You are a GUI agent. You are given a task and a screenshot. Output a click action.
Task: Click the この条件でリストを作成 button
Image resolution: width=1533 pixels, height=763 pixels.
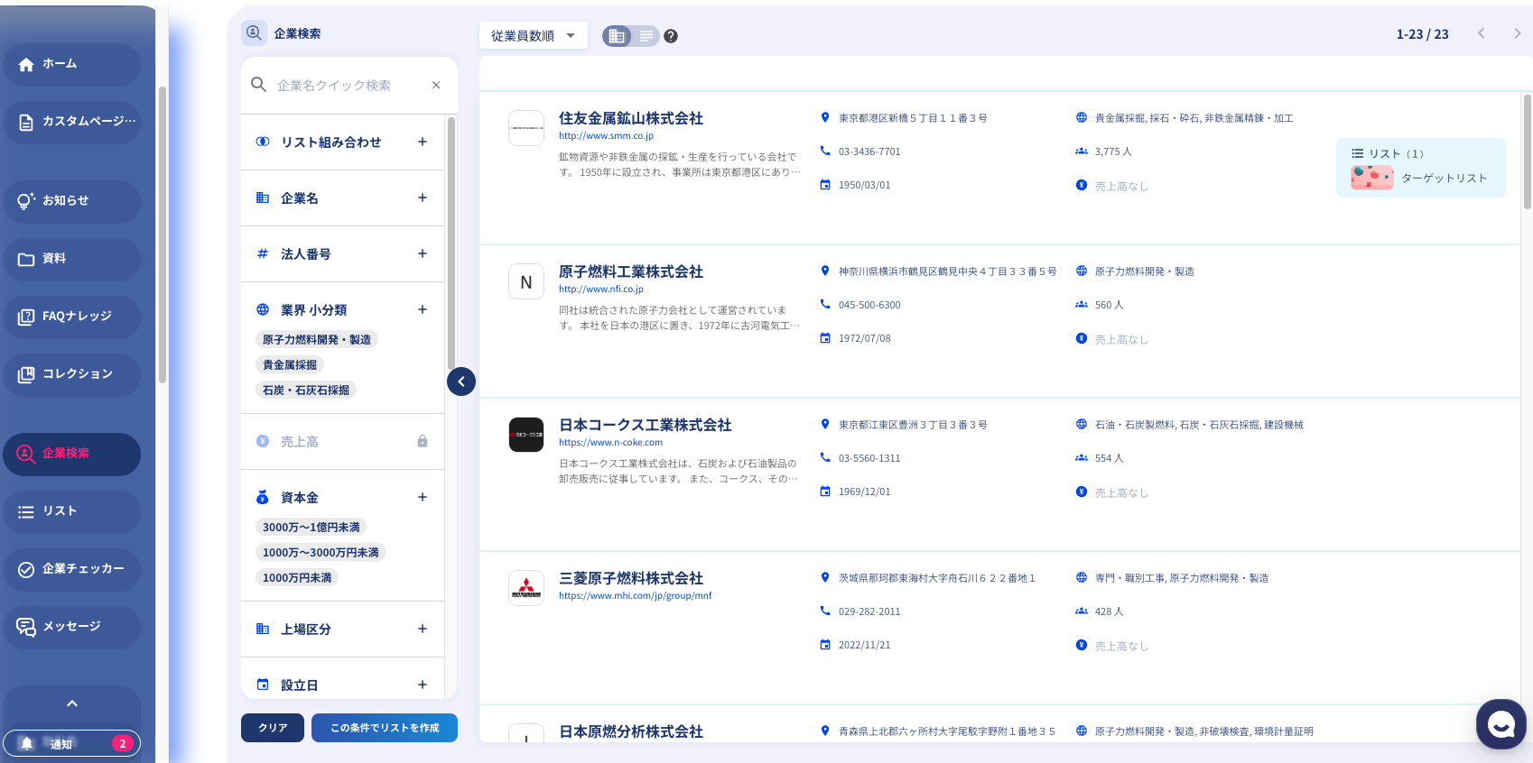pos(385,728)
